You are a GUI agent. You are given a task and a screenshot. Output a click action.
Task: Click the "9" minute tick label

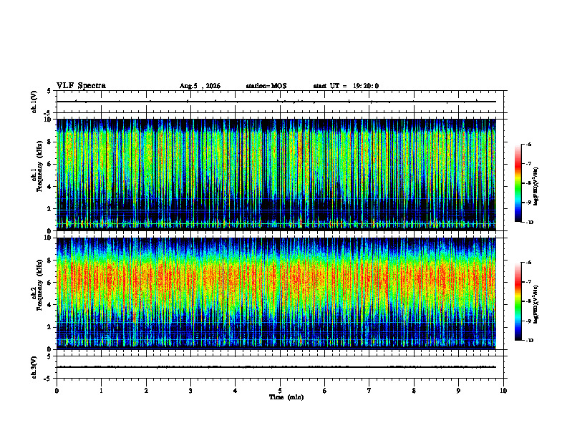[x=458, y=391]
